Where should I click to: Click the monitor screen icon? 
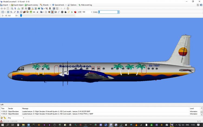pos(54,8)
